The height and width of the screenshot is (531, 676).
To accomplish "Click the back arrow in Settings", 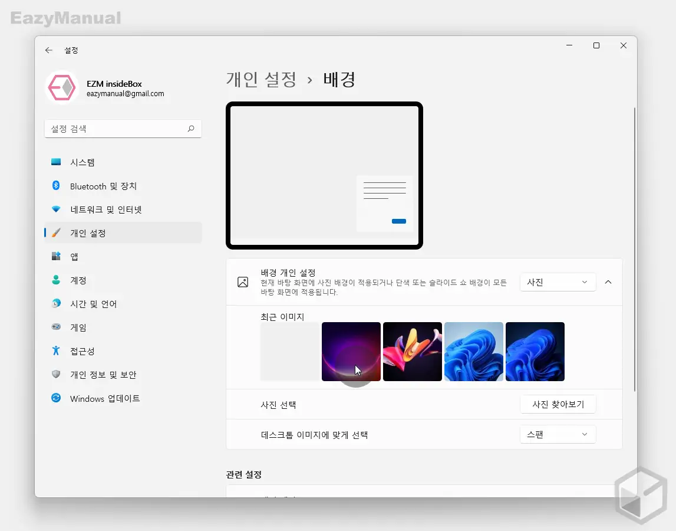I will (49, 50).
